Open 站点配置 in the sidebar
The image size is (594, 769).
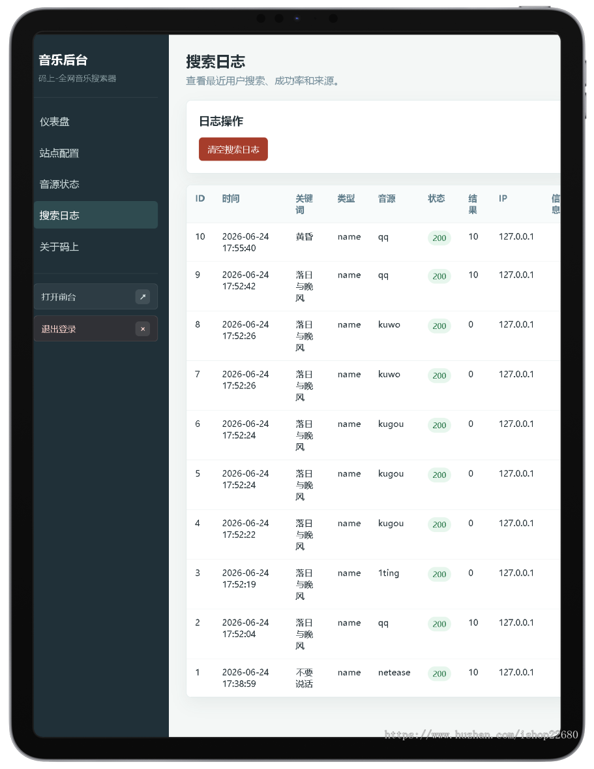point(96,153)
